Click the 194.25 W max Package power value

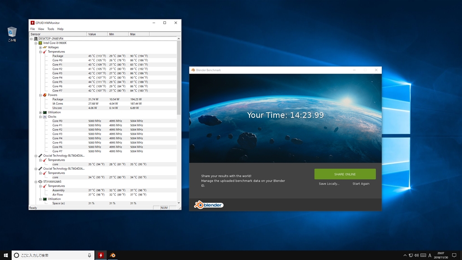pyautogui.click(x=136, y=99)
